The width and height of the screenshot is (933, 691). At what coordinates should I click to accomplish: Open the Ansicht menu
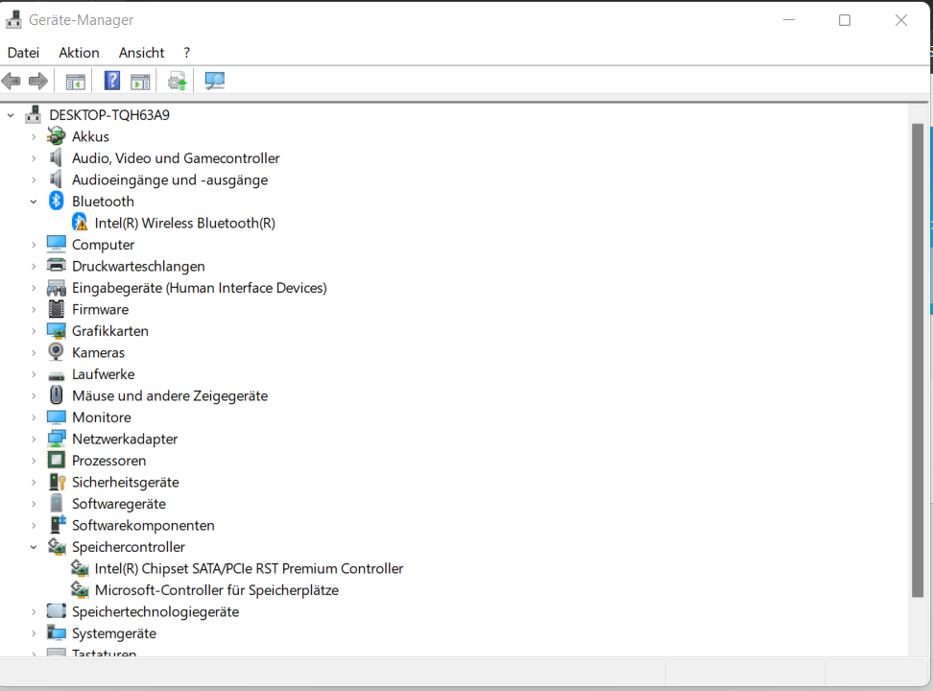(x=141, y=53)
